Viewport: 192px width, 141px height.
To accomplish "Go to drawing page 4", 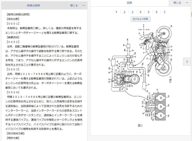I will 140,12.
